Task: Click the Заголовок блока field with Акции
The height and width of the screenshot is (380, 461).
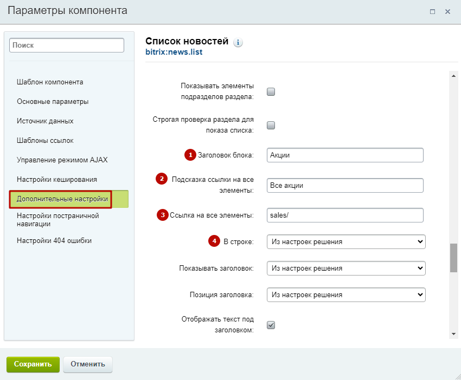Action: [345, 155]
